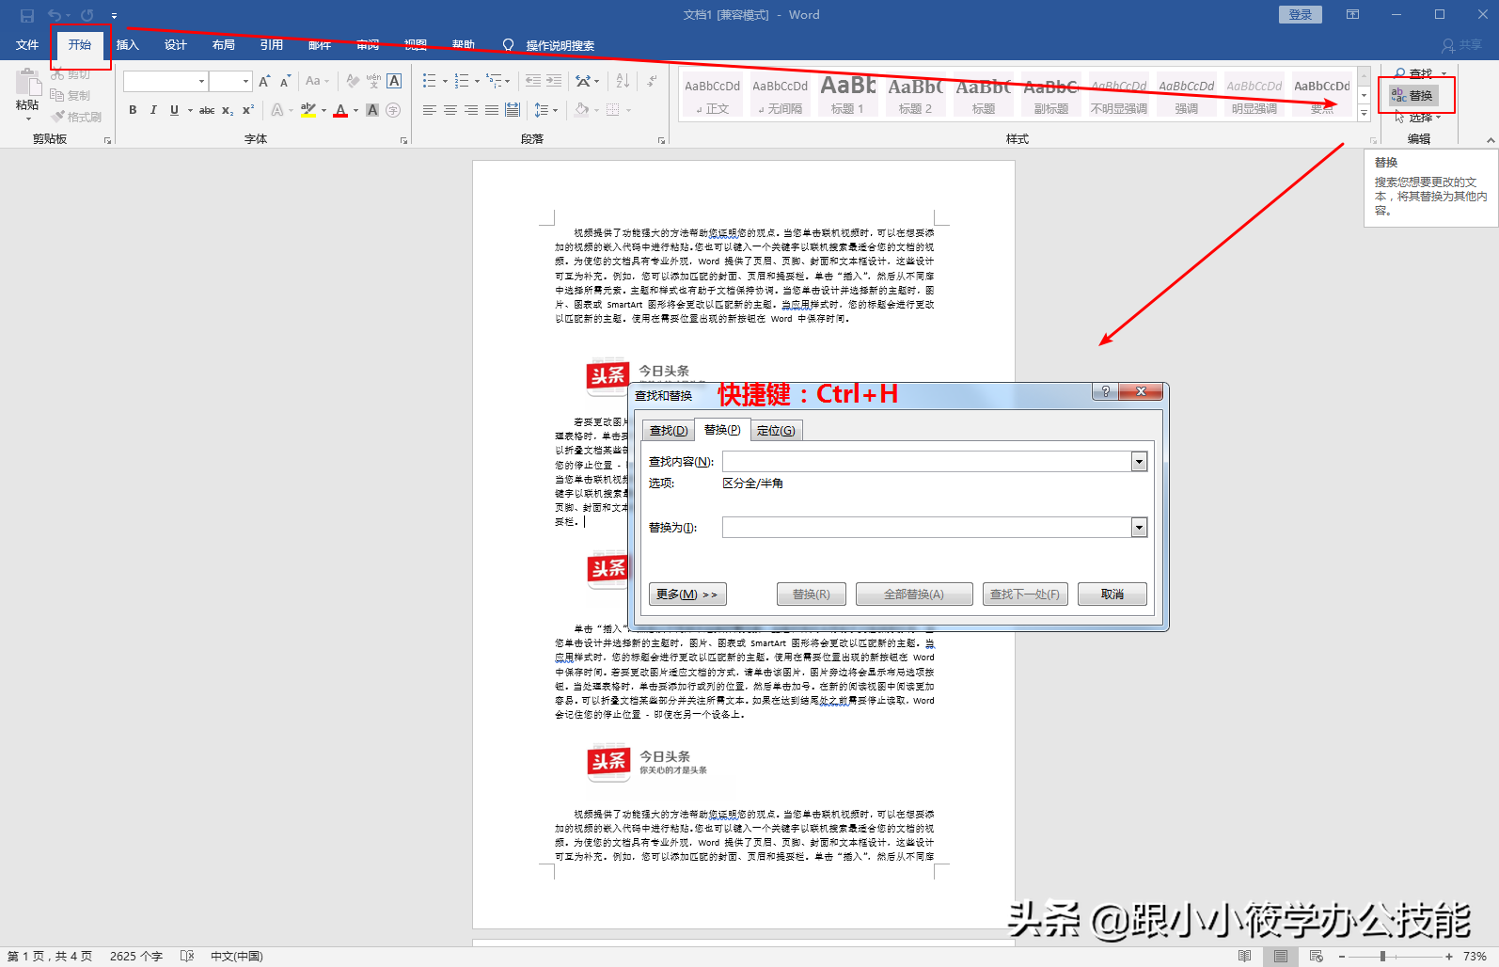
Task: Apply strikethrough (abc) formatting
Action: click(207, 110)
